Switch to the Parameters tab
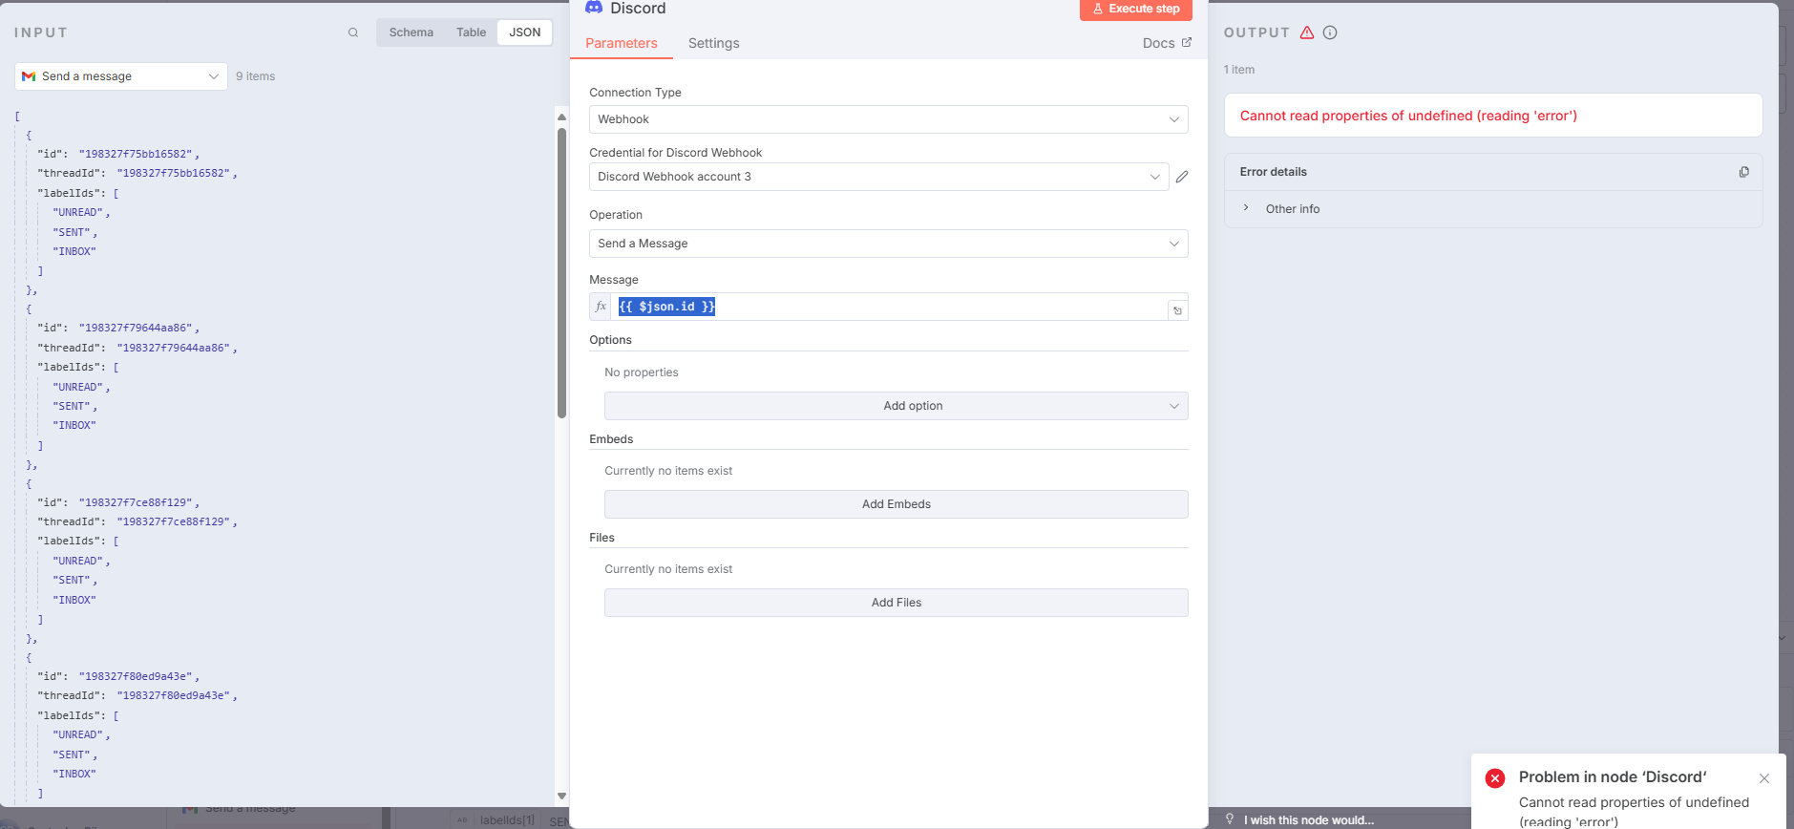1794x829 pixels. click(x=621, y=43)
